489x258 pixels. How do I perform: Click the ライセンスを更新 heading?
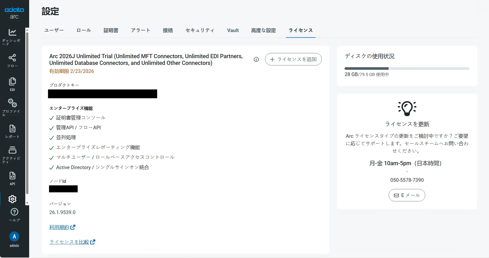tap(407, 124)
